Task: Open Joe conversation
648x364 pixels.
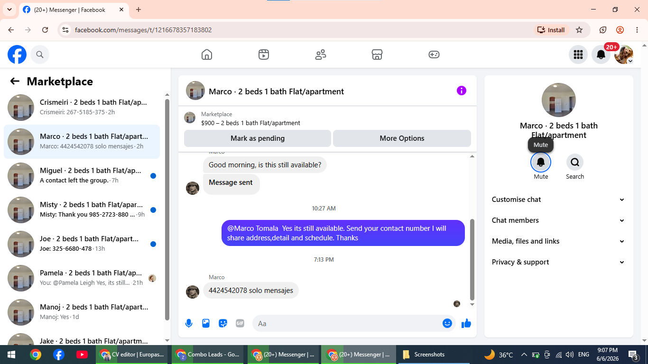Action: click(82, 244)
